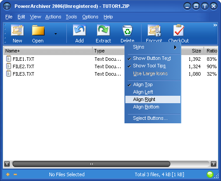Screen dimensions: 221x181
Task: Click the Extract toolbar icon
Action: coord(104,30)
